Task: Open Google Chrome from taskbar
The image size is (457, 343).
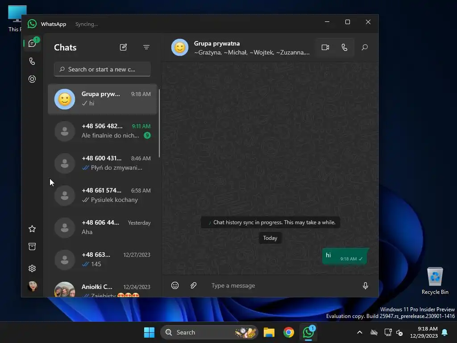Action: [x=289, y=332]
